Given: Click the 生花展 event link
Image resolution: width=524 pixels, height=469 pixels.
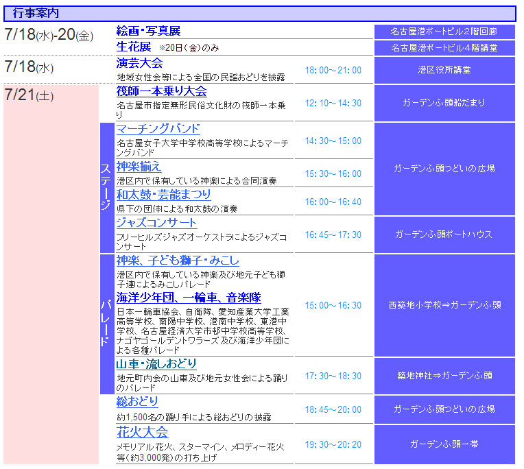Looking at the screenshot, I should pyautogui.click(x=134, y=47).
